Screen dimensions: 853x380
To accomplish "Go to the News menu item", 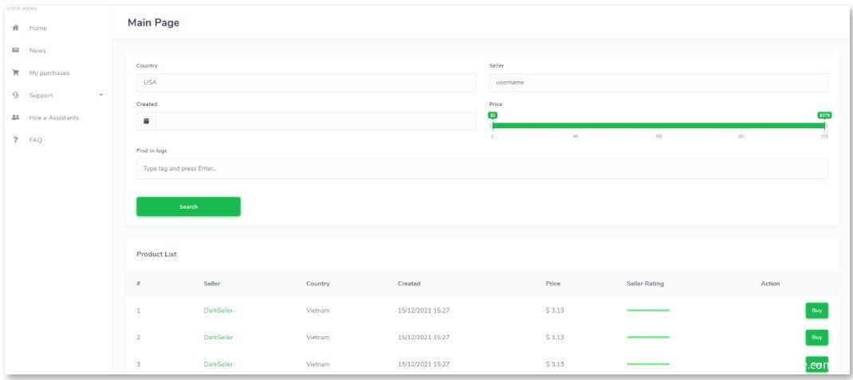I will point(37,50).
